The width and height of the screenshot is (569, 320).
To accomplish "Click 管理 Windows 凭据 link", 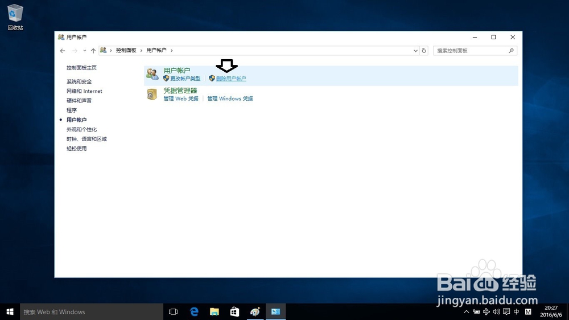I will [x=230, y=99].
